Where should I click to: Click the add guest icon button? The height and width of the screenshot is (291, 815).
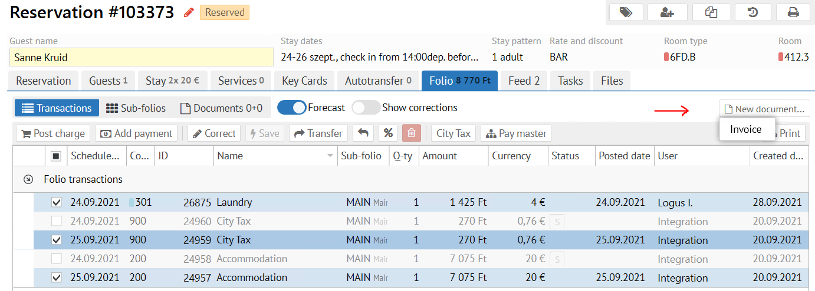(667, 12)
